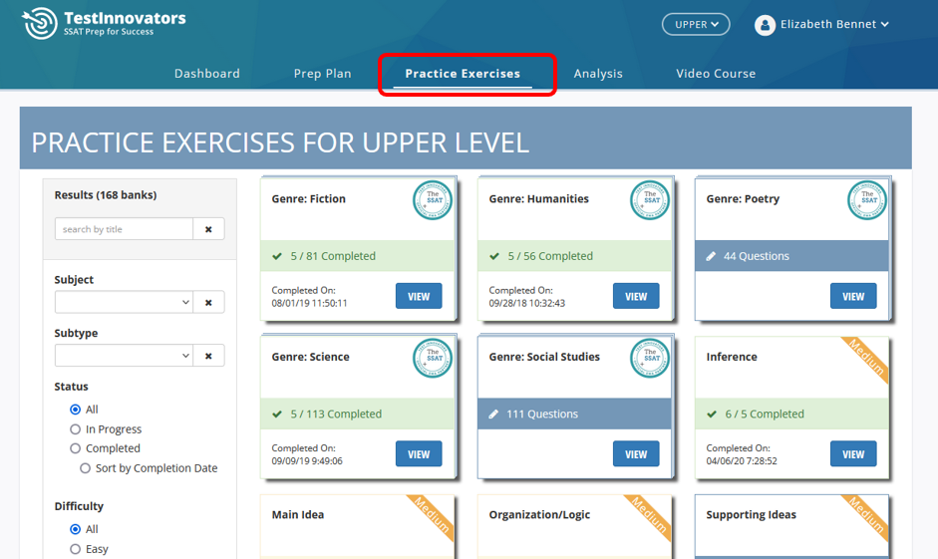Viewport: 938px width, 559px height.
Task: Select Sort by Completion Date option
Action: pyautogui.click(x=85, y=468)
